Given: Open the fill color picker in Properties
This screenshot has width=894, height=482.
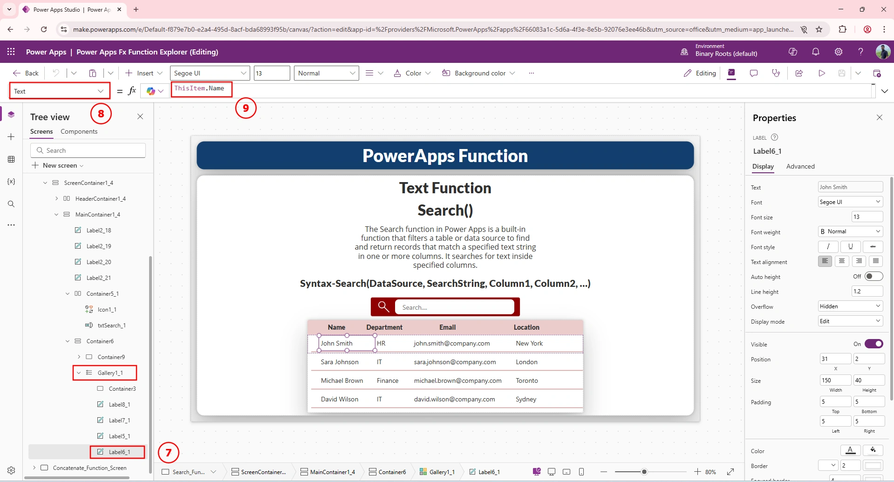Looking at the screenshot, I should pyautogui.click(x=873, y=450).
